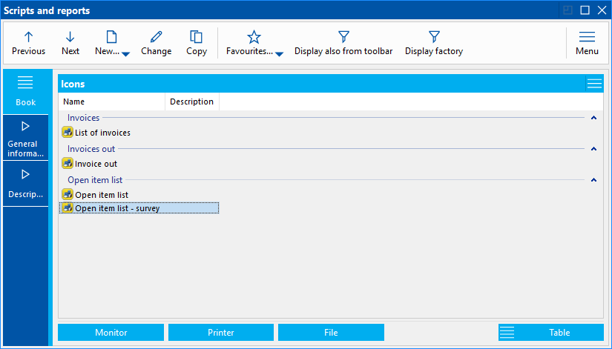Close the Scripts and reports window
The height and width of the screenshot is (349, 612).
pyautogui.click(x=602, y=10)
